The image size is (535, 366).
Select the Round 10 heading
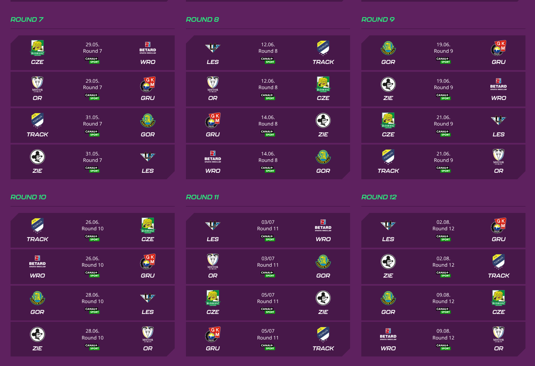coord(28,197)
